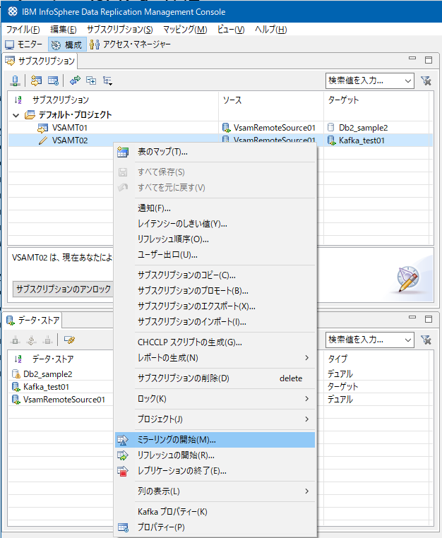Choose サブスクリプションのコピー
The height and width of the screenshot is (538, 442).
[215, 275]
